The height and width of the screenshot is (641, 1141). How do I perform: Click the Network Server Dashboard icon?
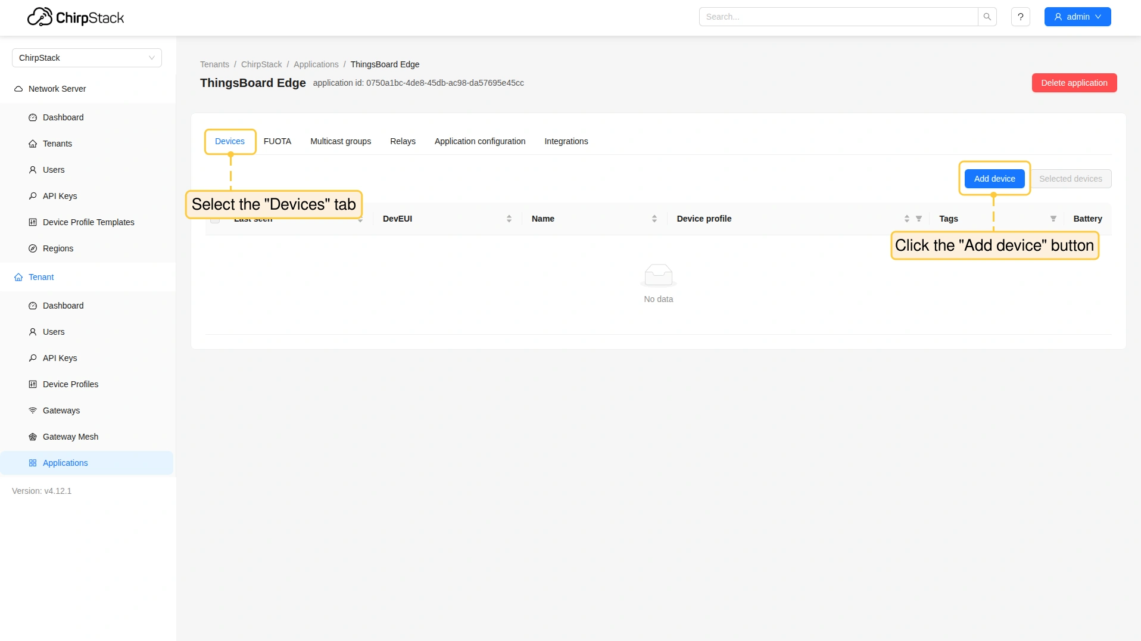coord(33,117)
